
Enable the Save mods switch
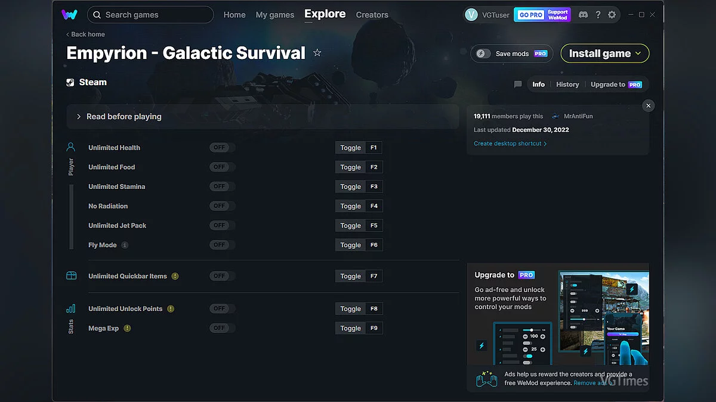coord(483,54)
